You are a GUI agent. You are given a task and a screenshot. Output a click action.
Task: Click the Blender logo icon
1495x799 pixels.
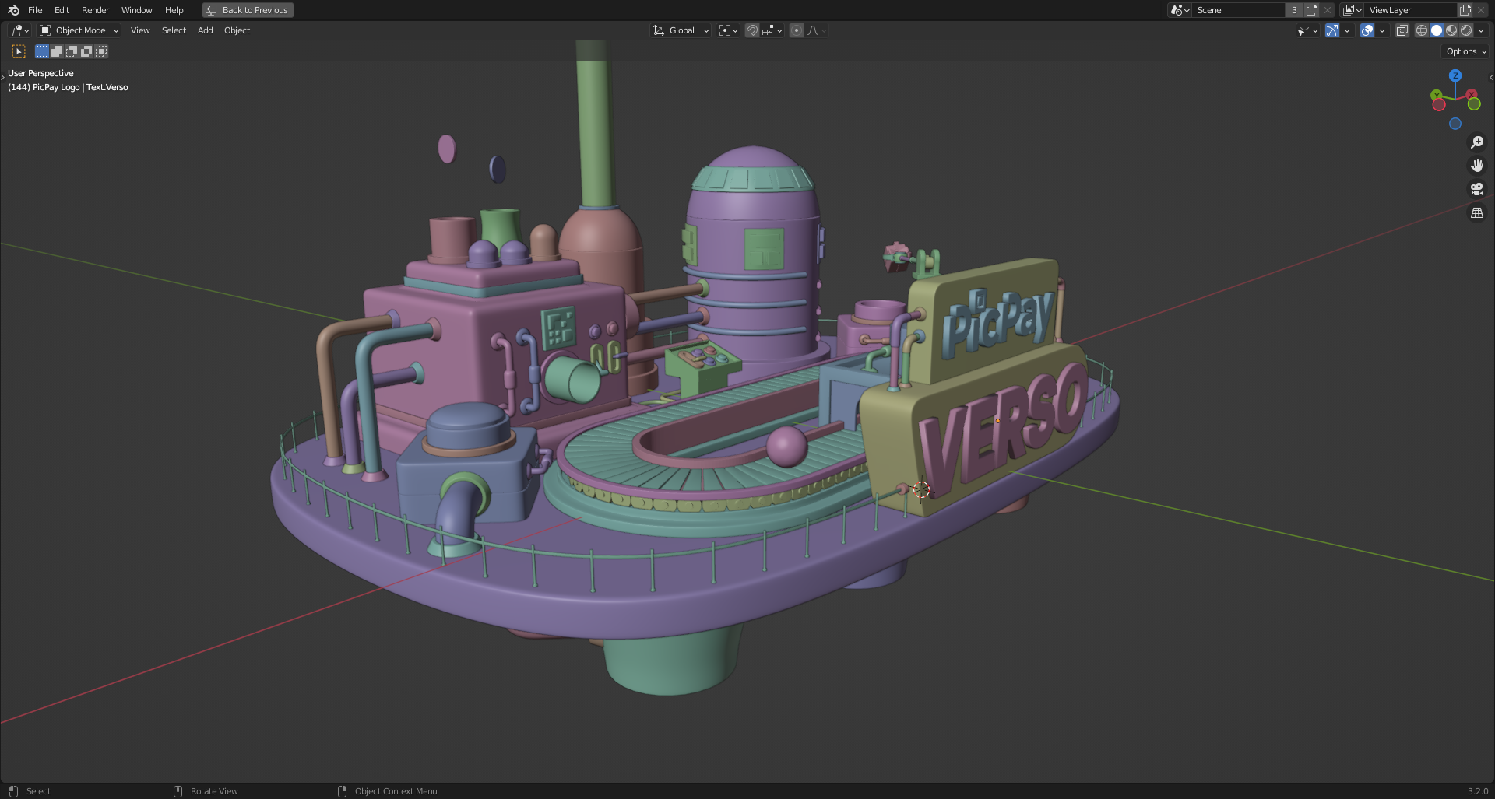pyautogui.click(x=13, y=10)
